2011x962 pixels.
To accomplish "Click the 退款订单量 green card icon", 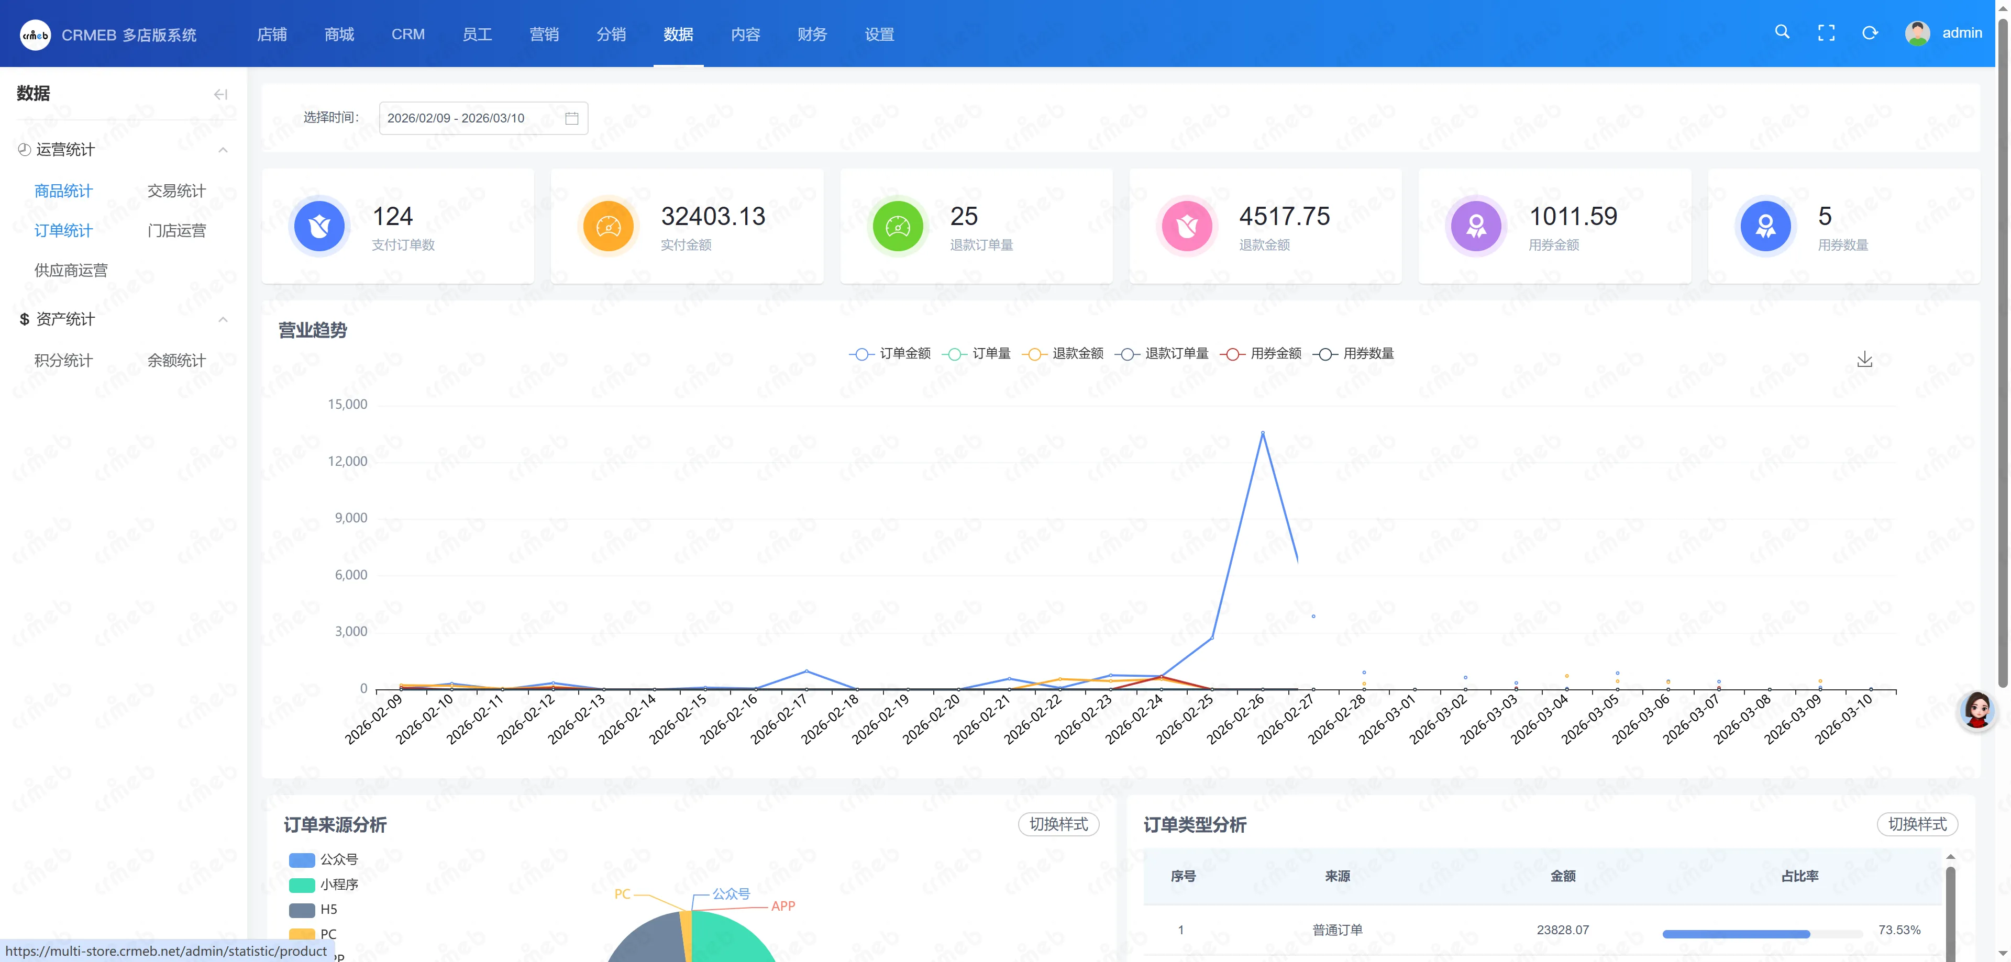I will tap(898, 226).
